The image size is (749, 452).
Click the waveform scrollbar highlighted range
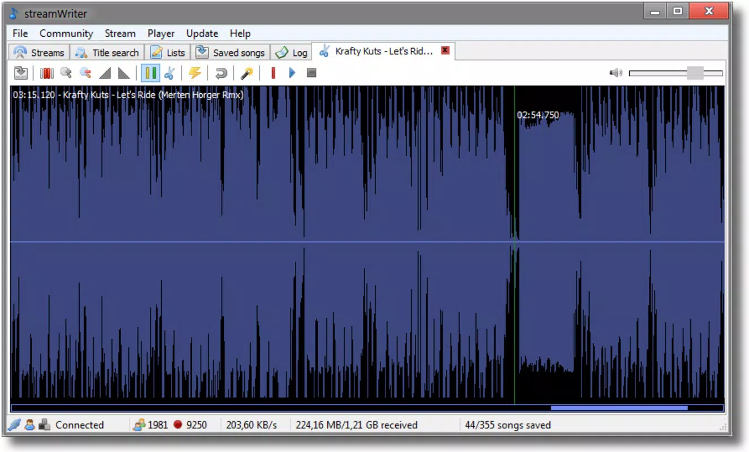coord(619,408)
